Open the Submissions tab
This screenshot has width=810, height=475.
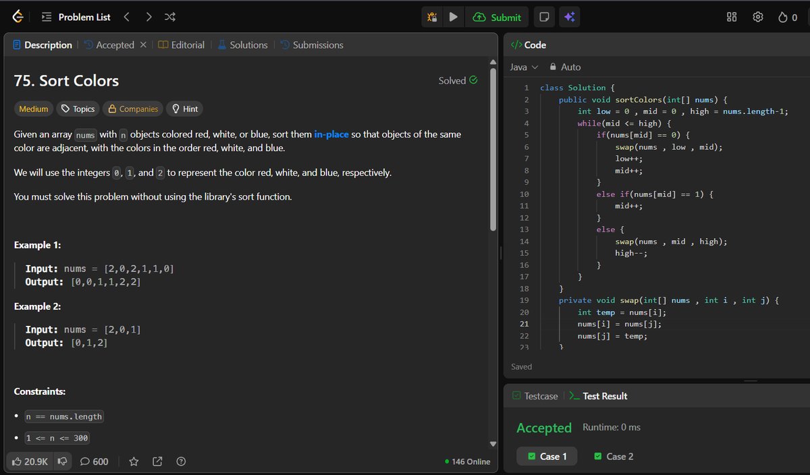click(311, 45)
